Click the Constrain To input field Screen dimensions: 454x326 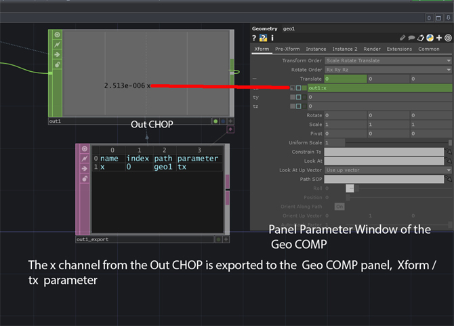coord(384,152)
